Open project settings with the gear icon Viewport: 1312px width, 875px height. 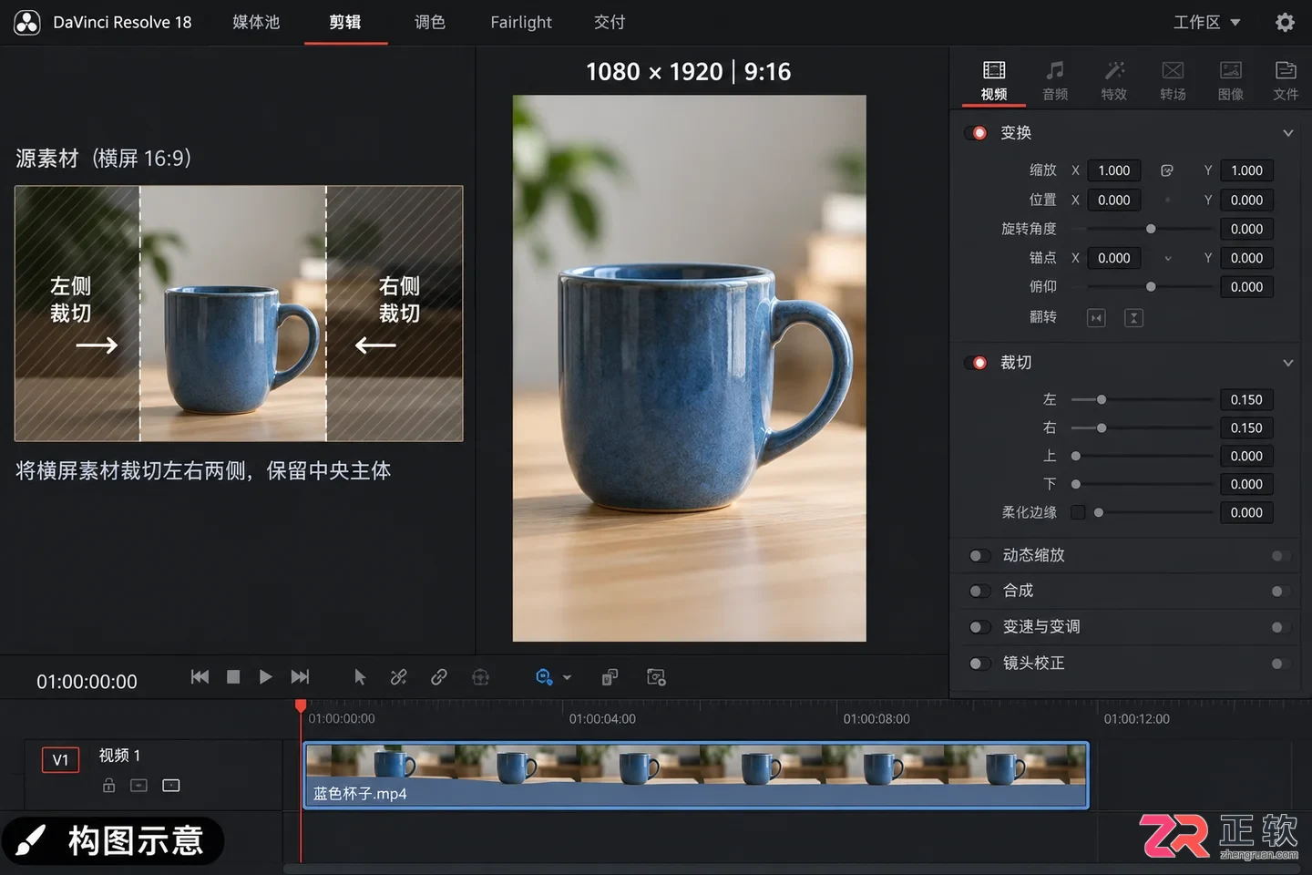tap(1285, 22)
